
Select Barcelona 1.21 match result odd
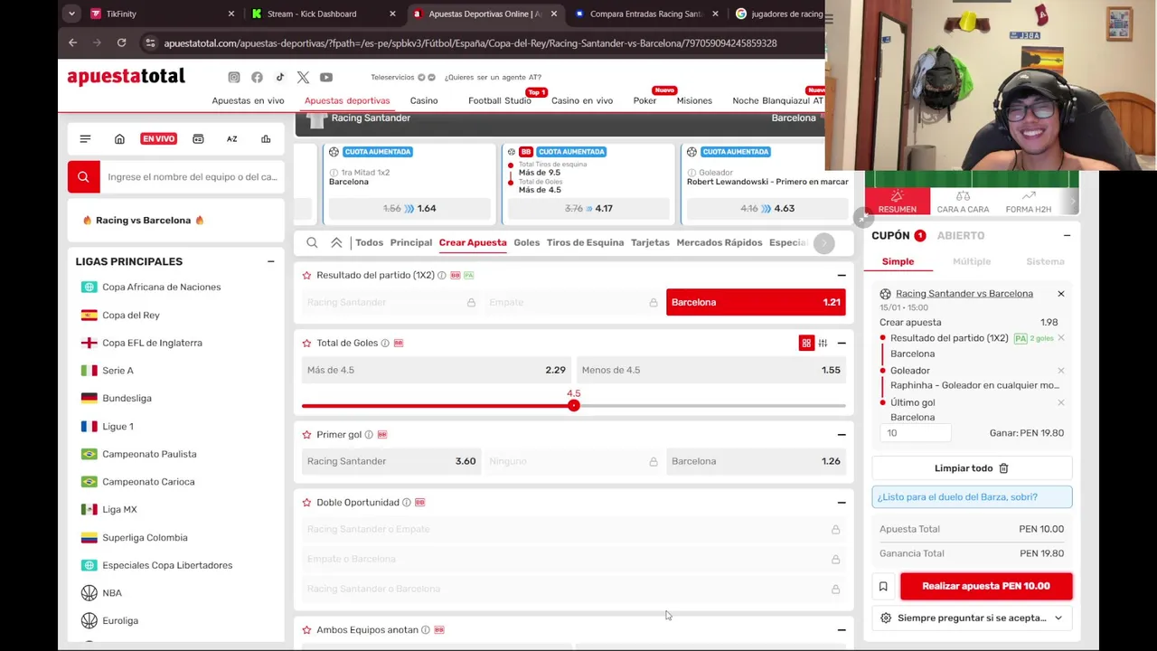756,302
